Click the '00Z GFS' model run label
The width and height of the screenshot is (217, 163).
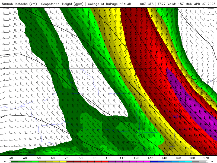[x=147, y=4]
